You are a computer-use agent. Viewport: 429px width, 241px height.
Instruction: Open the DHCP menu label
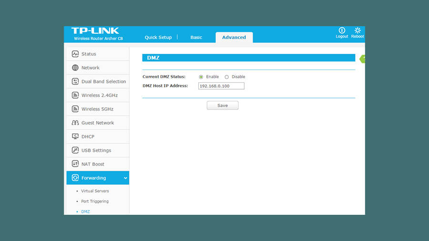pyautogui.click(x=88, y=137)
